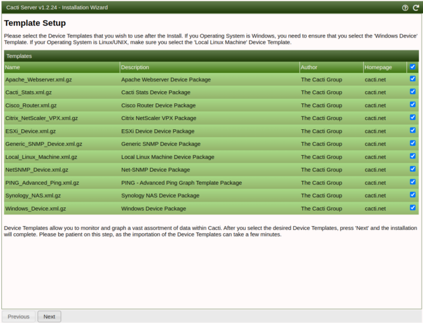The image size is (423, 323).
Task: Click 'The Cacti Group' in ESXi_Device row
Action: tap(322, 131)
